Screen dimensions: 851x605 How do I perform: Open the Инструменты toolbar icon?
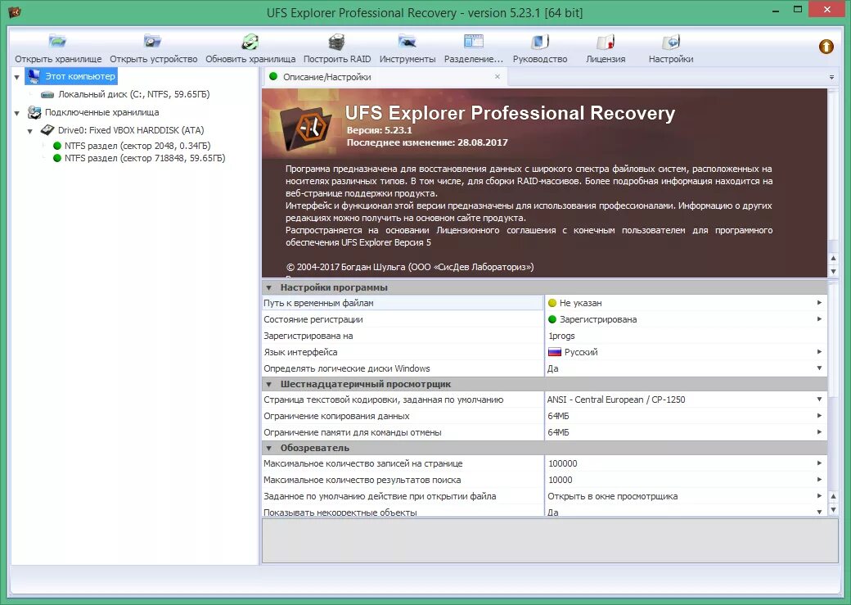point(406,47)
